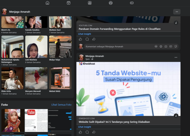
Task: Open the 5 Tanda Website-mu article image
Action: coord(128,89)
